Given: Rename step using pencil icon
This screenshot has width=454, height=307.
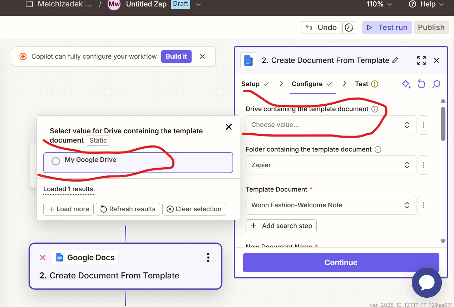Looking at the screenshot, I should (395, 60).
